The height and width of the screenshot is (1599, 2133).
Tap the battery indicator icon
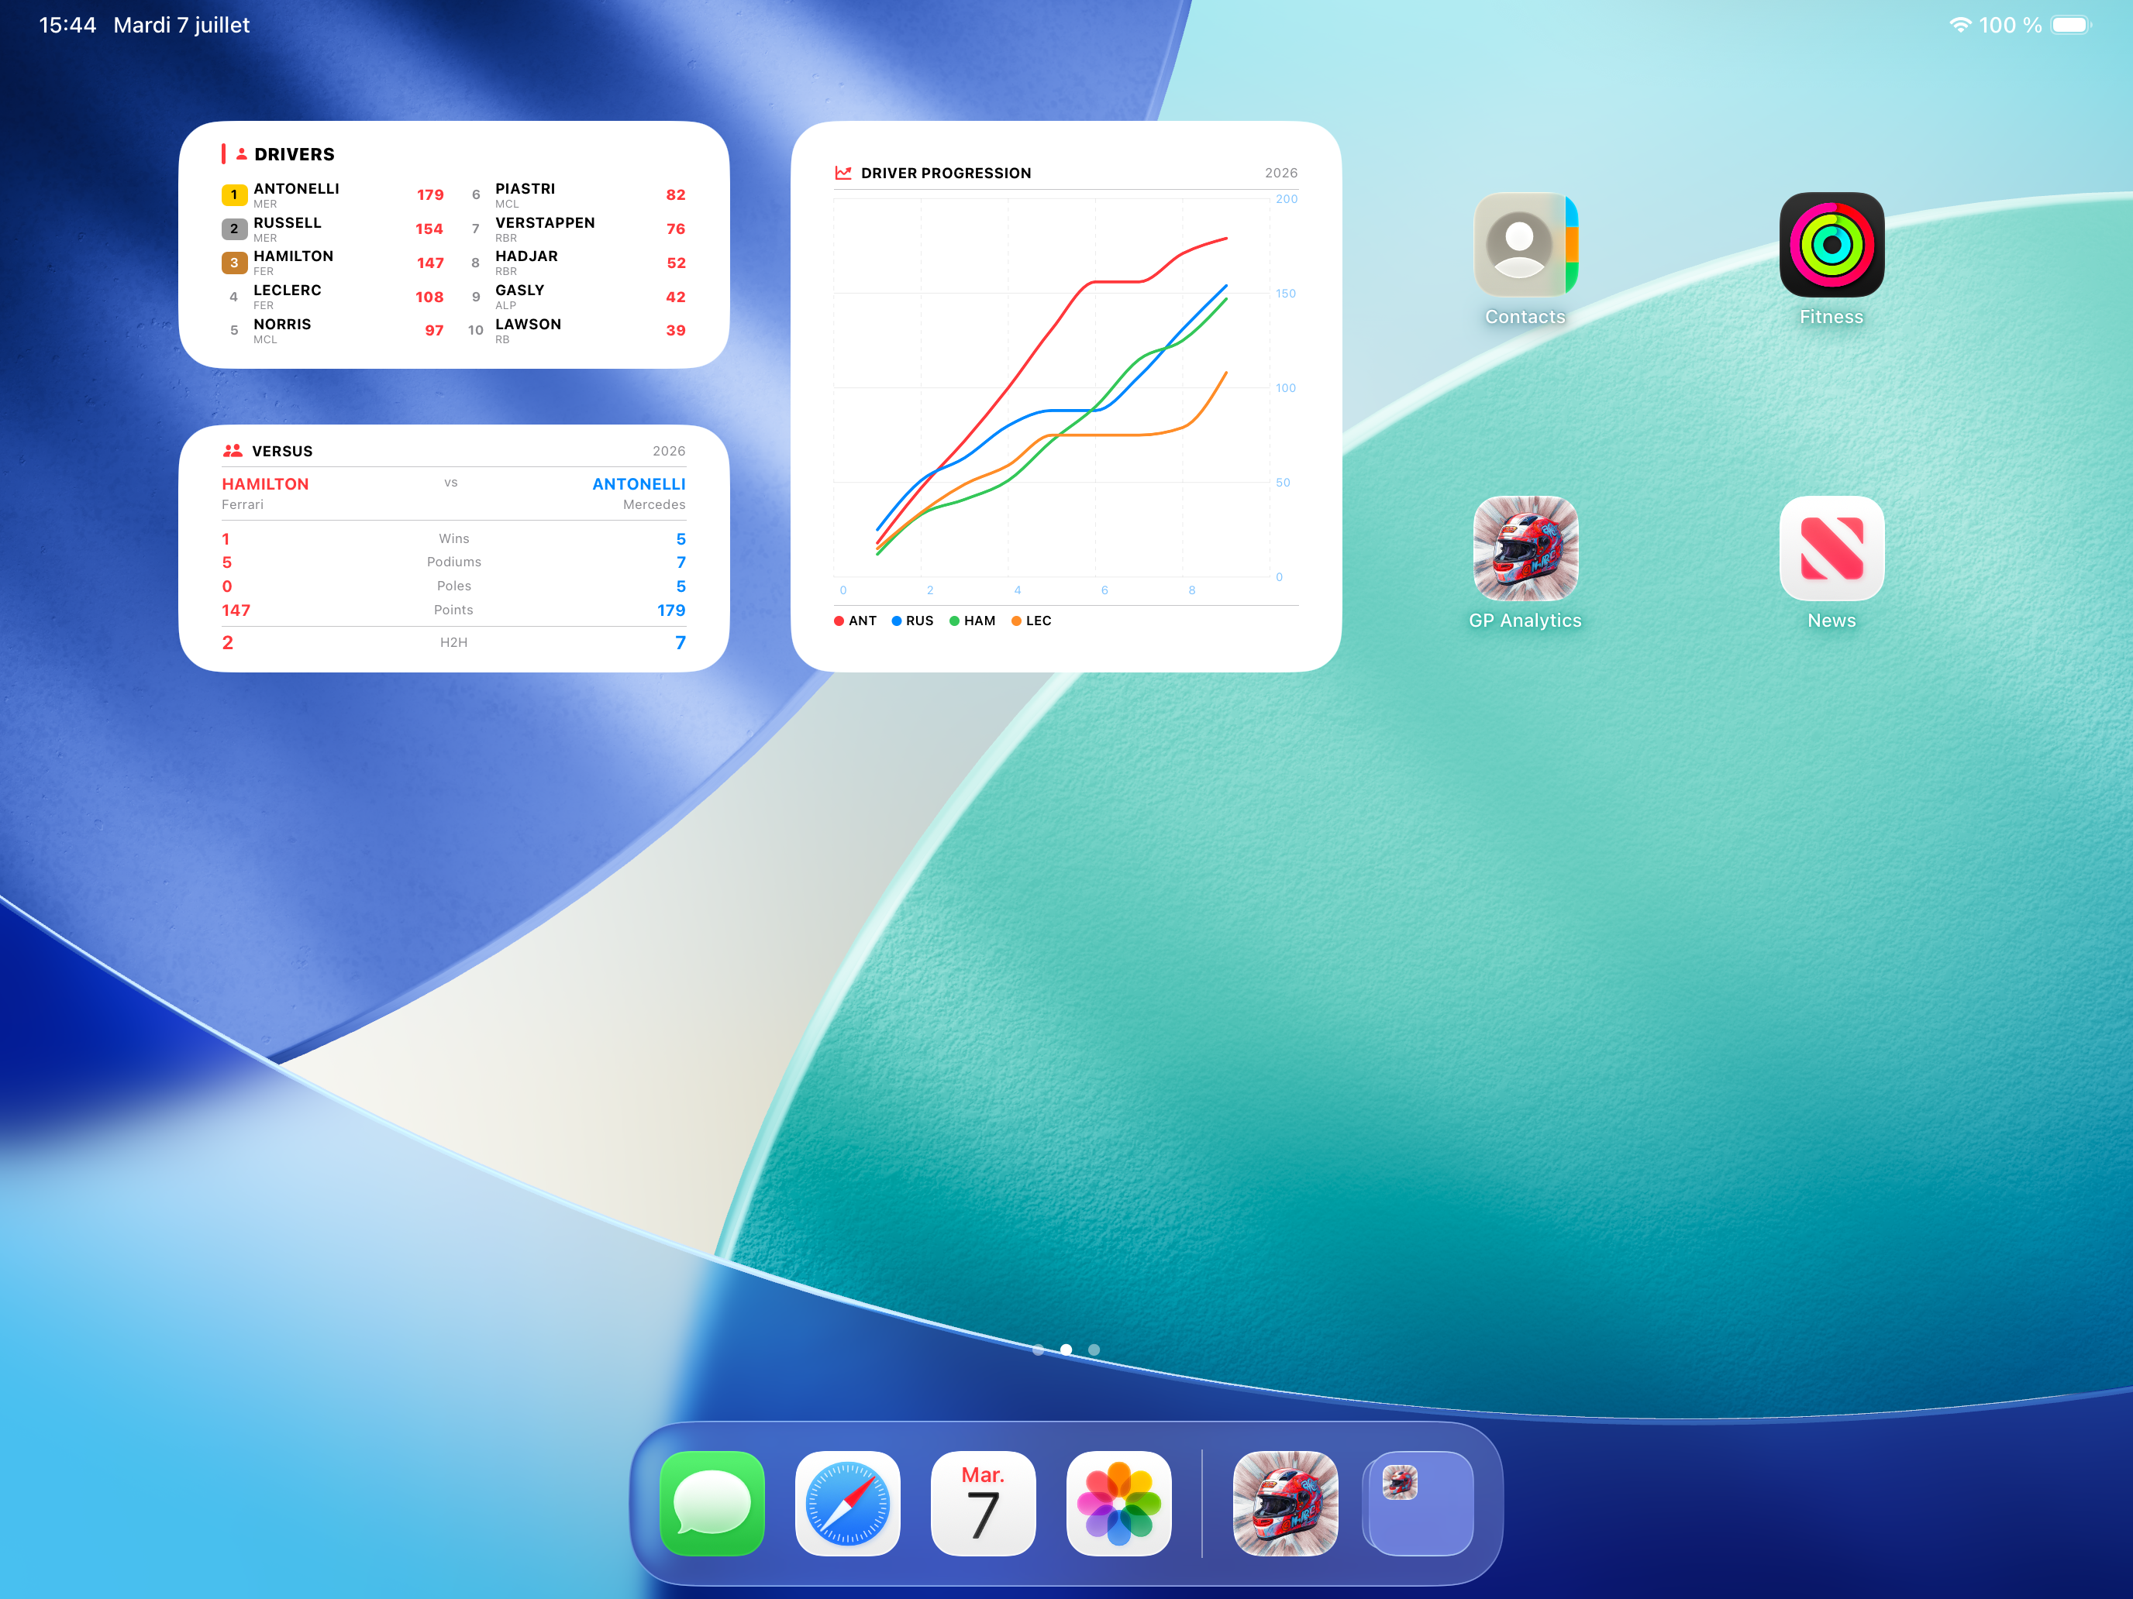(x=2070, y=25)
